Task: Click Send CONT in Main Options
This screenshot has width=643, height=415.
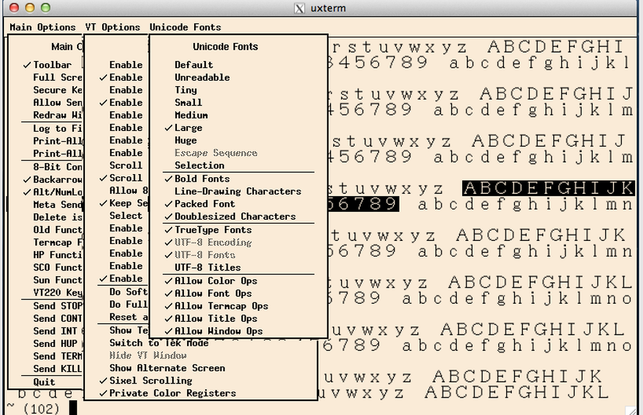Action: pyautogui.click(x=57, y=319)
